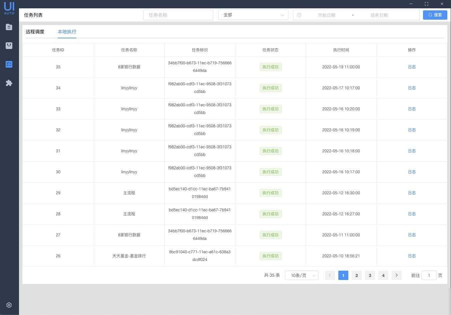Go to pagination page 2
Screen dimensions: 451x315
pyautogui.click(x=357, y=275)
